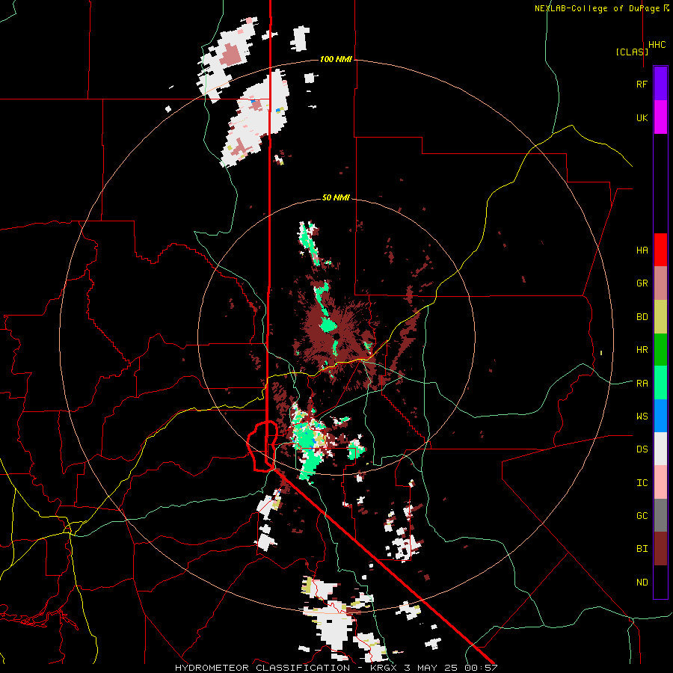Click the GC legend label
This screenshot has width=673, height=673.
[x=642, y=515]
